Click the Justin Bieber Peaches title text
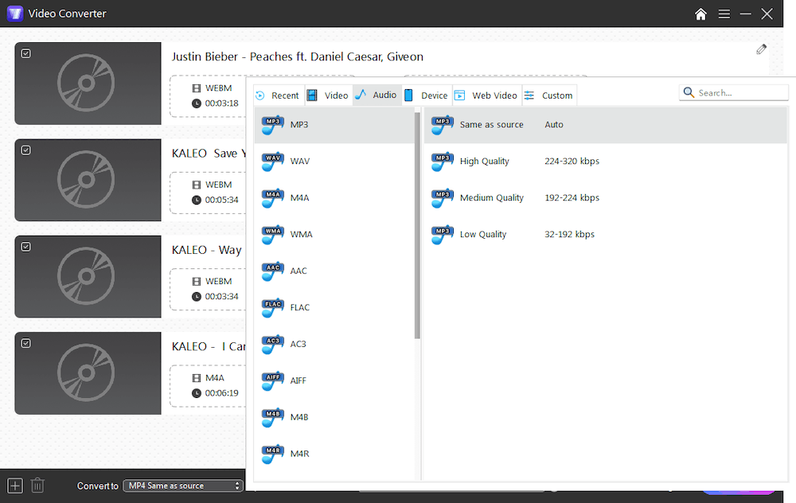Screen dimensions: 796x503 (297, 57)
